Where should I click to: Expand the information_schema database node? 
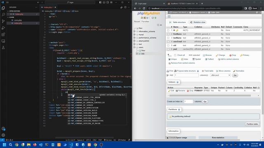tap(134, 31)
